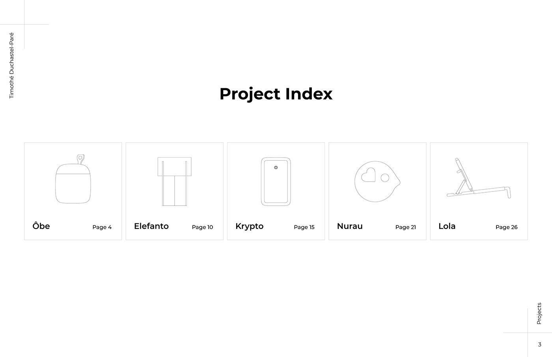
Task: Open the Elefanto project title
Action: [151, 226]
